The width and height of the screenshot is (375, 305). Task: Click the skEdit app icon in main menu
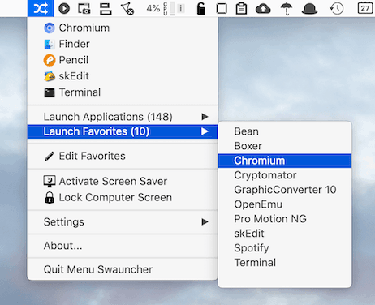click(50, 76)
